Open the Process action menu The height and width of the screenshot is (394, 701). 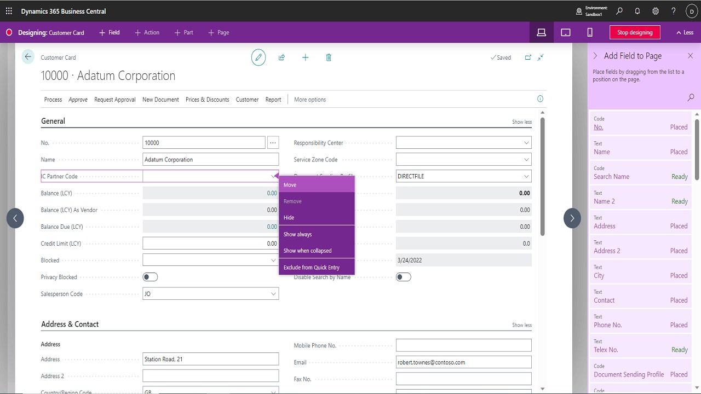click(53, 100)
